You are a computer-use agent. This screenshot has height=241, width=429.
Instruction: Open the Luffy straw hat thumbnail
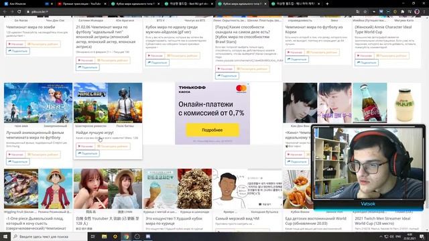(55, 189)
